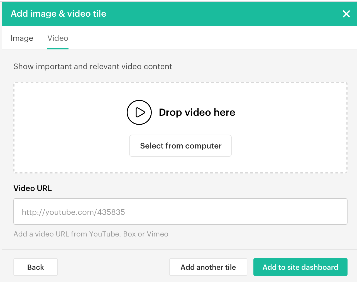Click the youtube.com placeholder text

(73, 212)
